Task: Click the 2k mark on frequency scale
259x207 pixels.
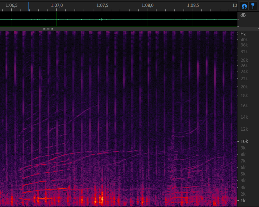Action: [x=243, y=194]
